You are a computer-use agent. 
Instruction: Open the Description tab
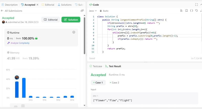point(10,5)
